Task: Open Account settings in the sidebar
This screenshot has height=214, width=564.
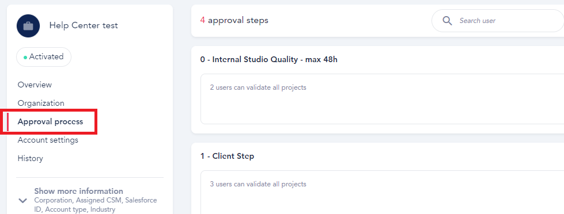Action: [x=48, y=140]
